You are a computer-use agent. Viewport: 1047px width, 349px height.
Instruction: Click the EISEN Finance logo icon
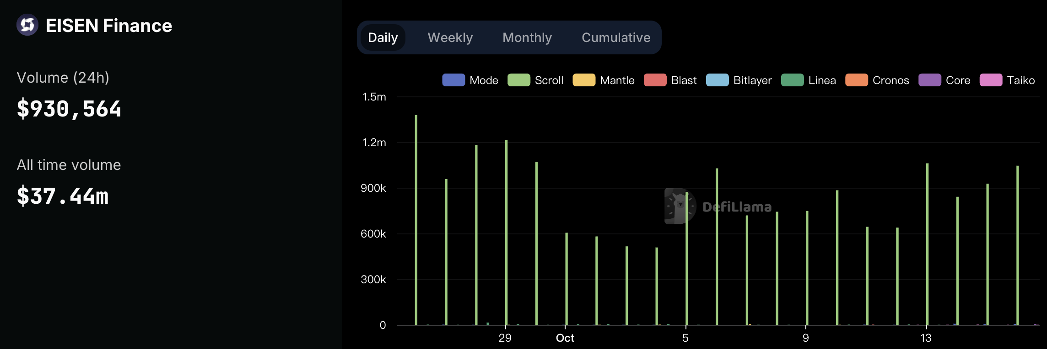27,25
